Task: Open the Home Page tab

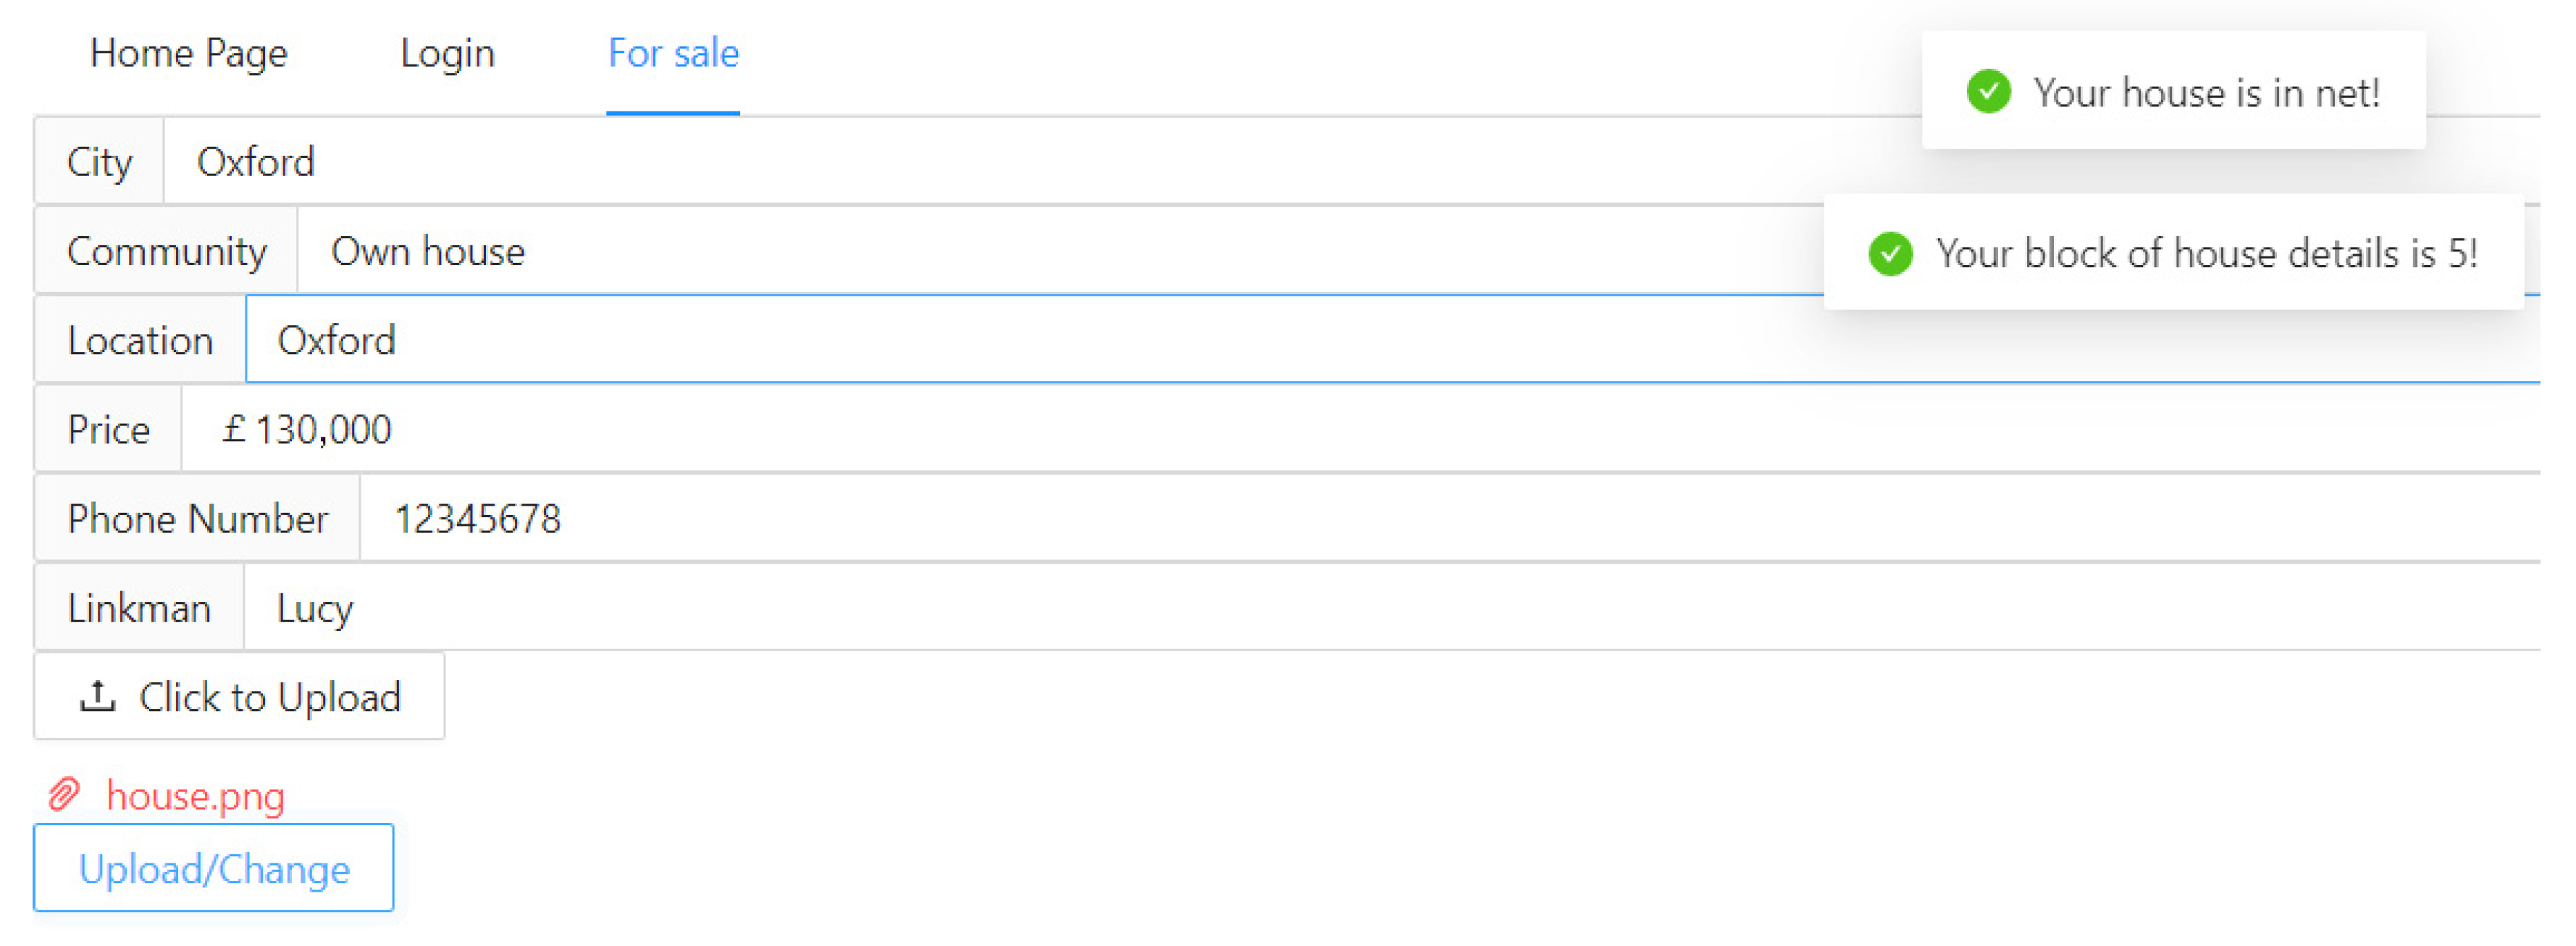Action: click(188, 53)
